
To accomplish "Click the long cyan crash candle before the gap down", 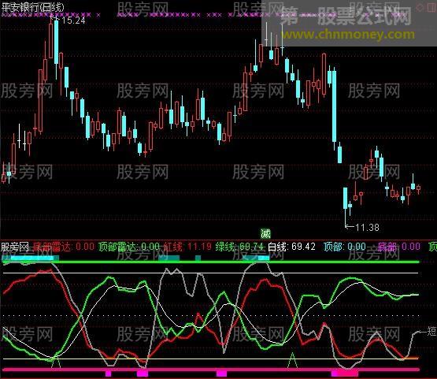I will [x=334, y=106].
